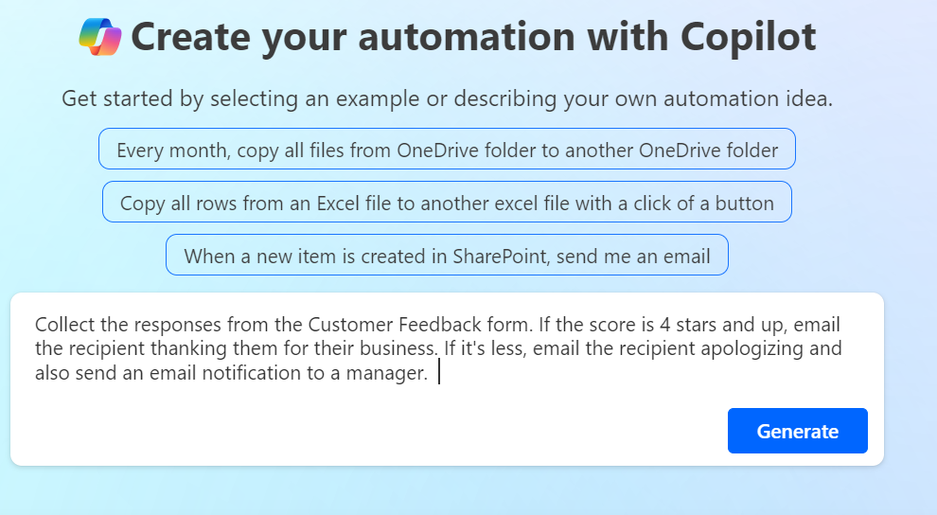Choose the Excel rows copy example
The width and height of the screenshot is (937, 515).
click(447, 203)
